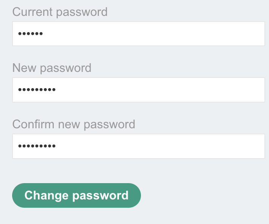Activate the field under 'New password' label
269x224 pixels.
point(138,90)
